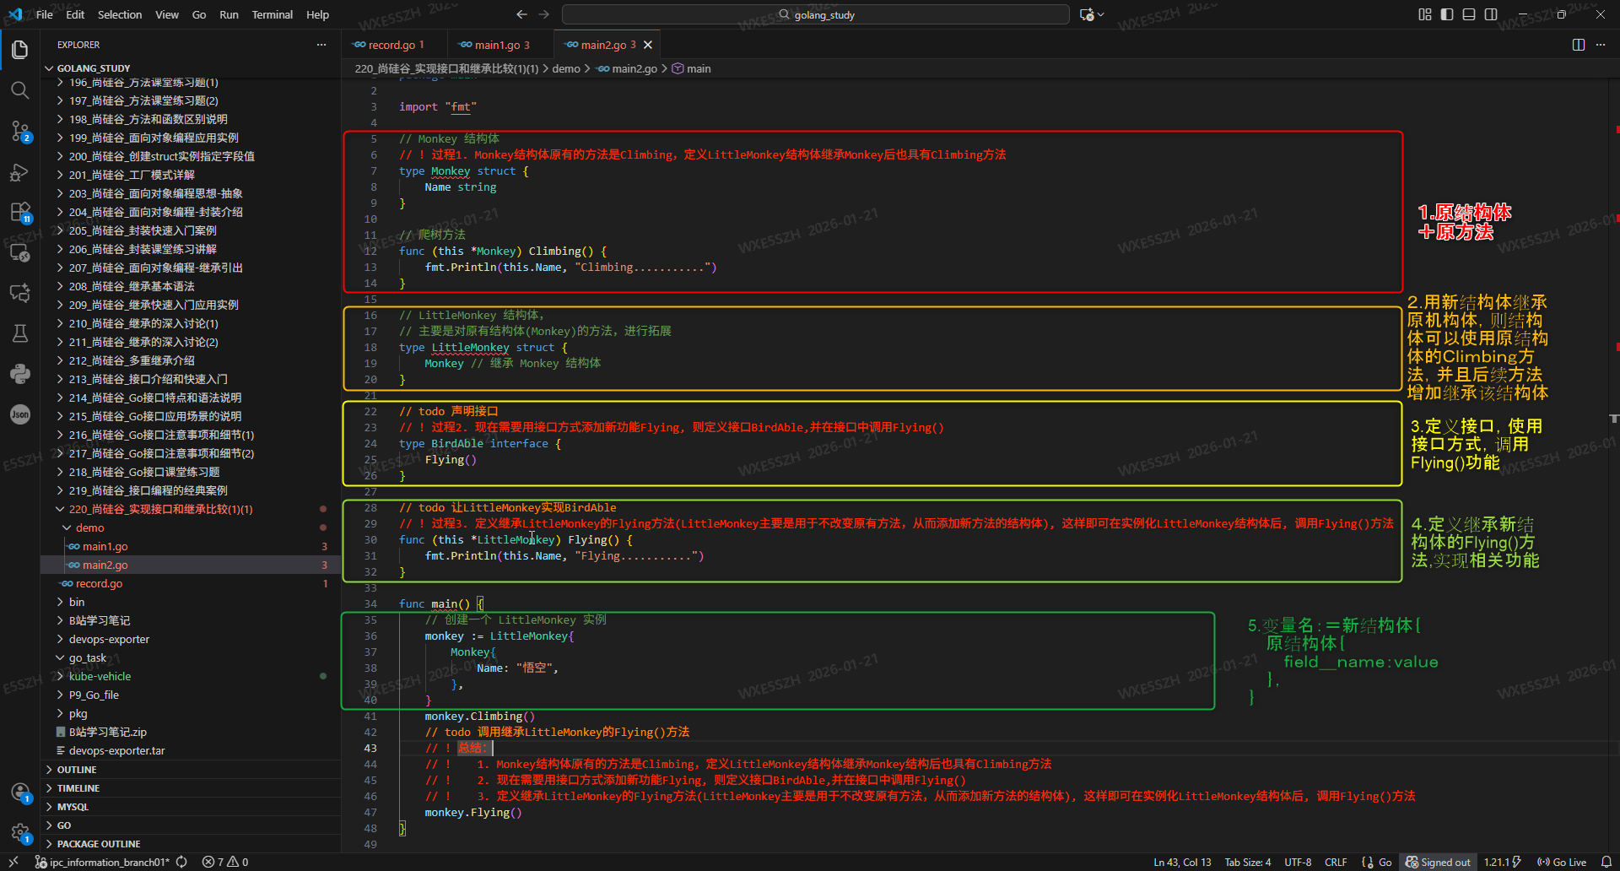Split the editor to the right
Image resolution: width=1620 pixels, height=871 pixels.
[x=1579, y=45]
